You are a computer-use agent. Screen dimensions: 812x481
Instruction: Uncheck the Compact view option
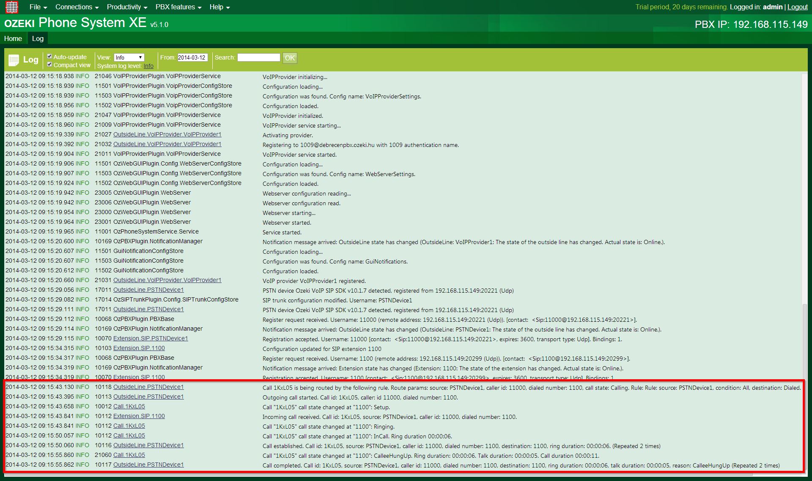(x=49, y=64)
